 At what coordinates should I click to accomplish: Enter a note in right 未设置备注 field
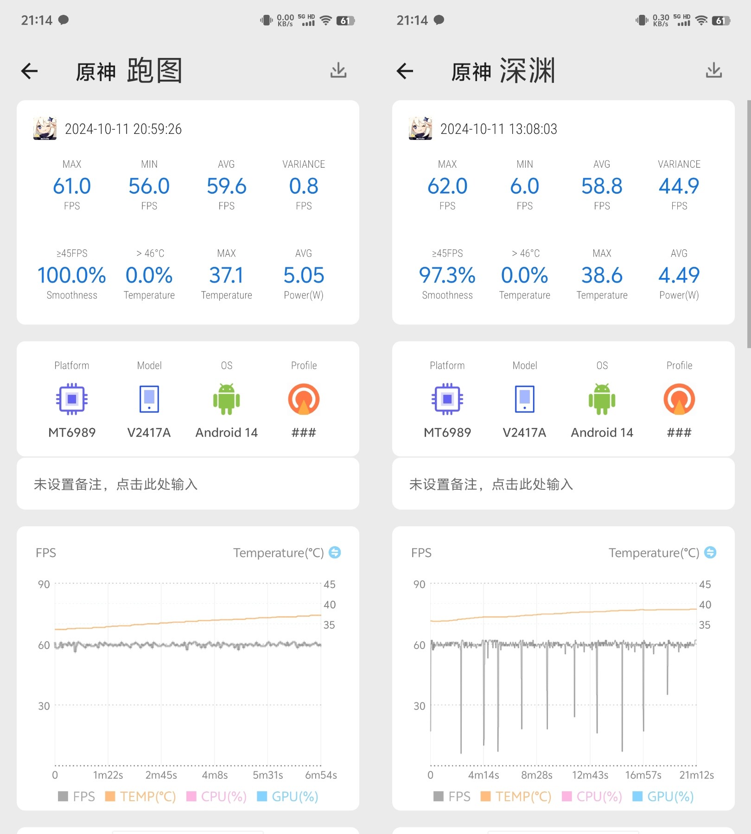563,484
